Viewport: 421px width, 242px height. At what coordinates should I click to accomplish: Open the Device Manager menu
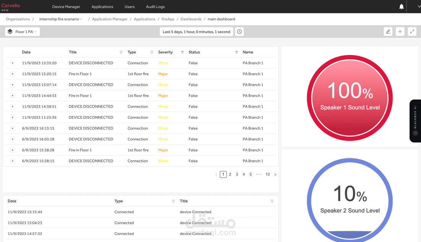[x=66, y=7]
